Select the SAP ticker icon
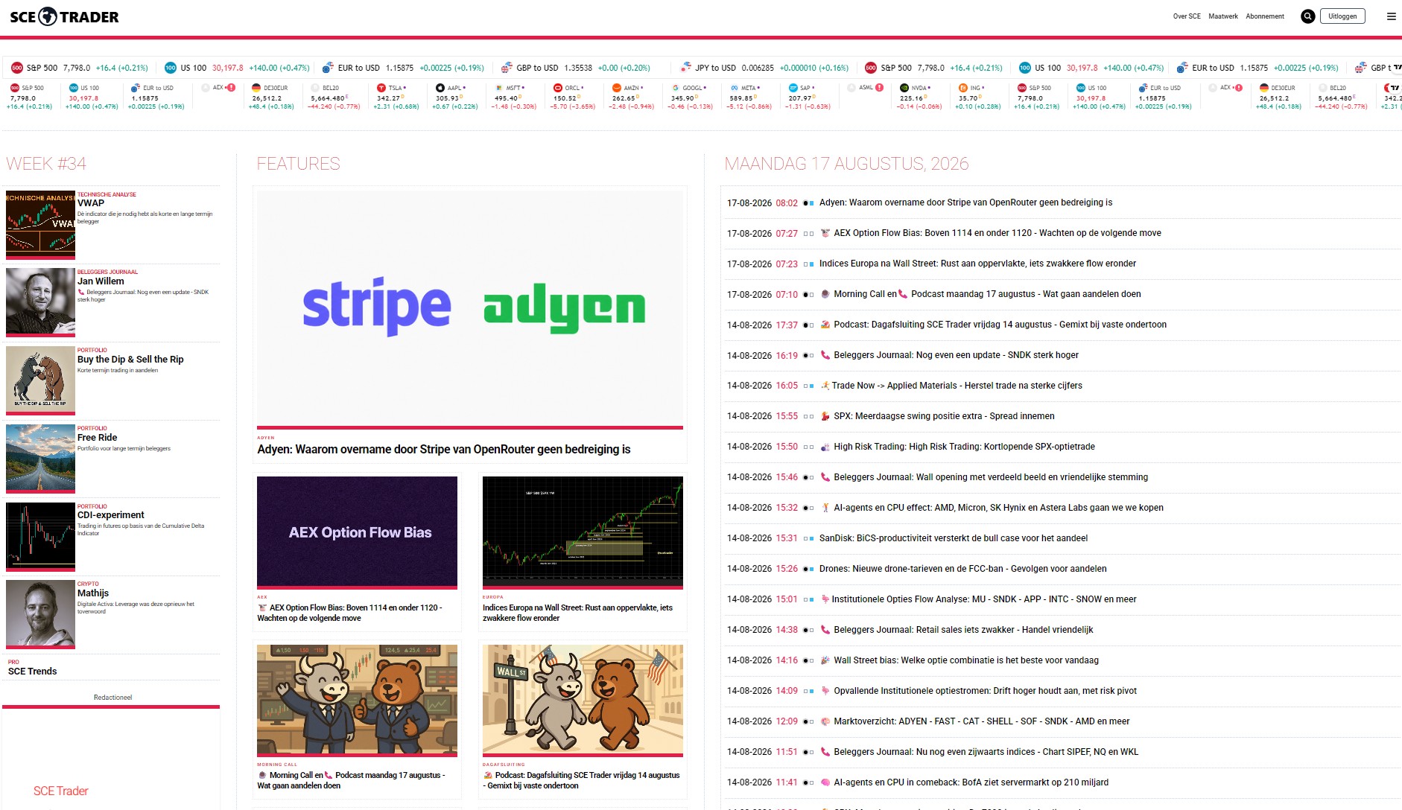 click(x=793, y=88)
